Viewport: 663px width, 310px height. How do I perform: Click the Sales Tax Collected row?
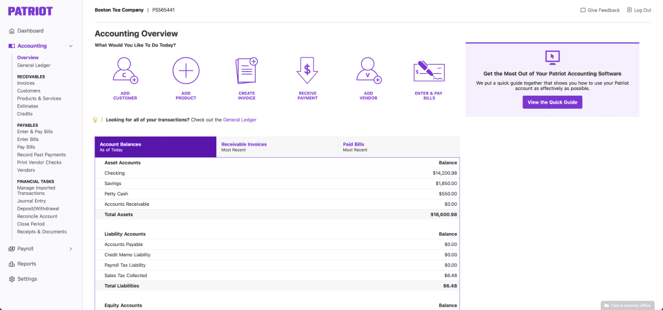click(277, 275)
